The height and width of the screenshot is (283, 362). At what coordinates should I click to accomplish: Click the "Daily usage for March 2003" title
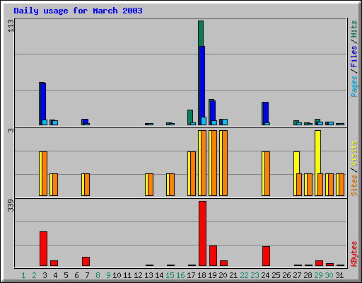[78, 11]
